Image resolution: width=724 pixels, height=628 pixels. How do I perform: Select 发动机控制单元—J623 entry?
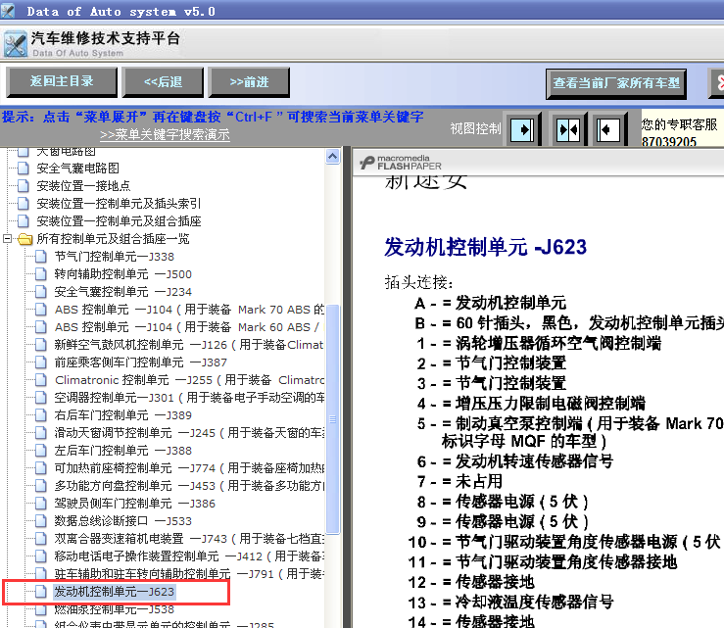[114, 592]
